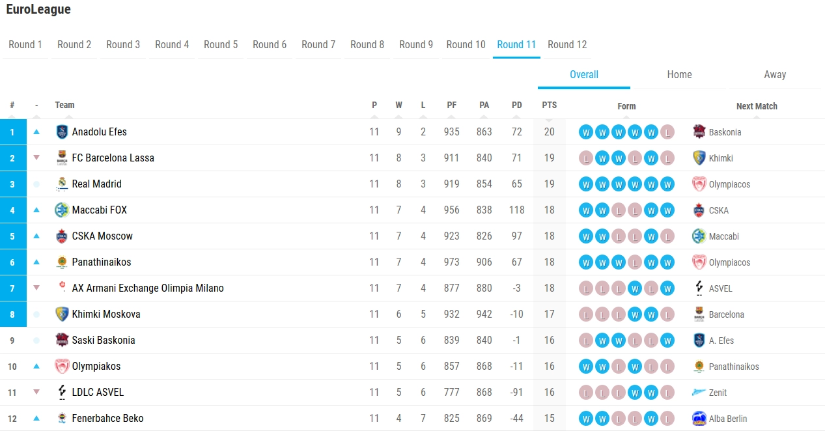The image size is (825, 431).
Task: Open the FC Barcelona Lassa team link
Action: [113, 158]
